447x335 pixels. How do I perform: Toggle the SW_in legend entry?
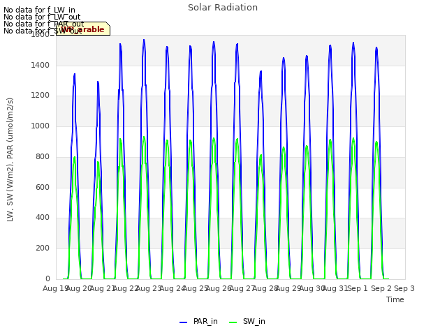[x=247, y=321]
